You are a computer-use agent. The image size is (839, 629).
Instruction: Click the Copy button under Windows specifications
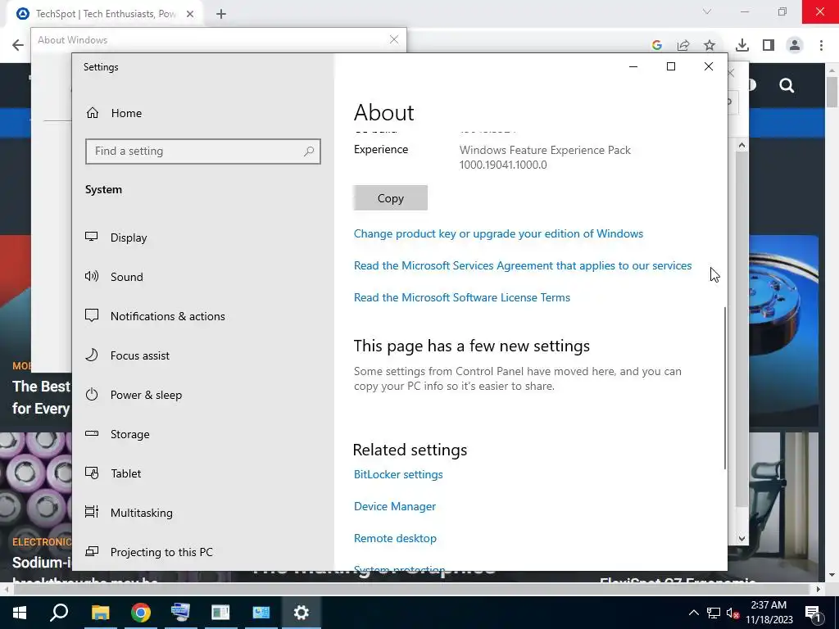pos(390,198)
